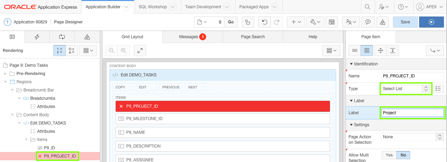Zoom in the grid layout
447x162 pixels.
coord(123,50)
